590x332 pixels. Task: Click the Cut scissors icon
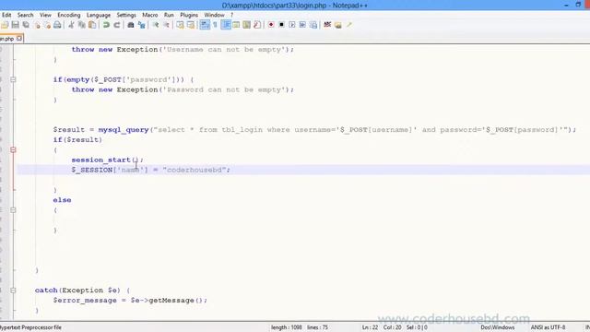(71, 25)
